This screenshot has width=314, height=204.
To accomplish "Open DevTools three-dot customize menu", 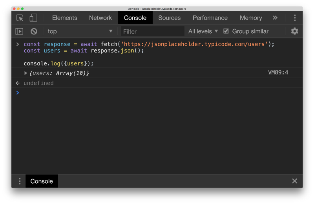I will [295, 18].
